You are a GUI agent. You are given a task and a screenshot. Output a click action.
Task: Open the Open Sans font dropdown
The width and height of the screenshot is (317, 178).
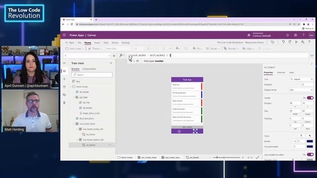tap(117, 48)
